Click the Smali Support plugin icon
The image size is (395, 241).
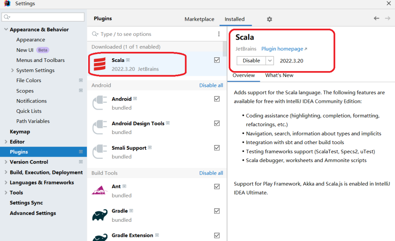coord(100,152)
